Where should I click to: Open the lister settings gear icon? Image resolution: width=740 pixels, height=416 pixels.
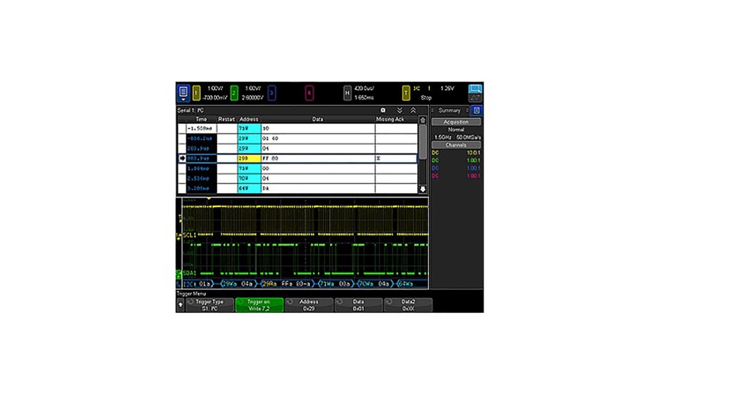383,111
